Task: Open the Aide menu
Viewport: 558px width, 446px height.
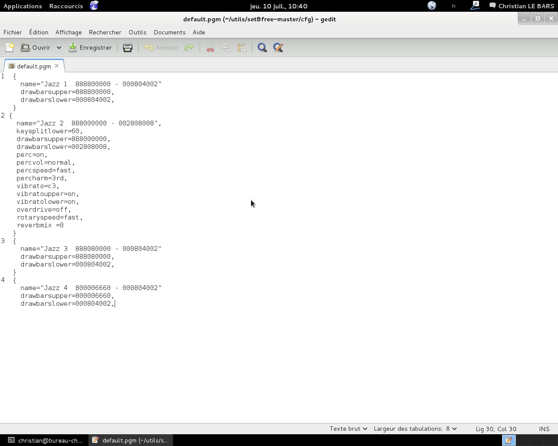Action: (199, 32)
